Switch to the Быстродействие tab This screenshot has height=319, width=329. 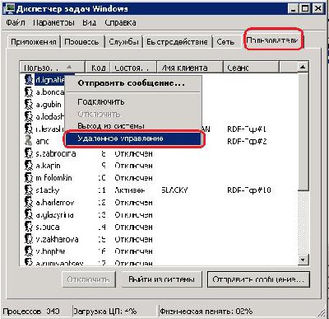tap(177, 42)
